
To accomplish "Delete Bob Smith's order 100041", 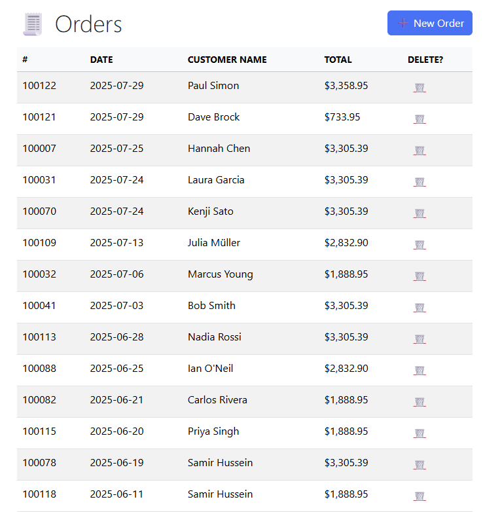I will (420, 308).
